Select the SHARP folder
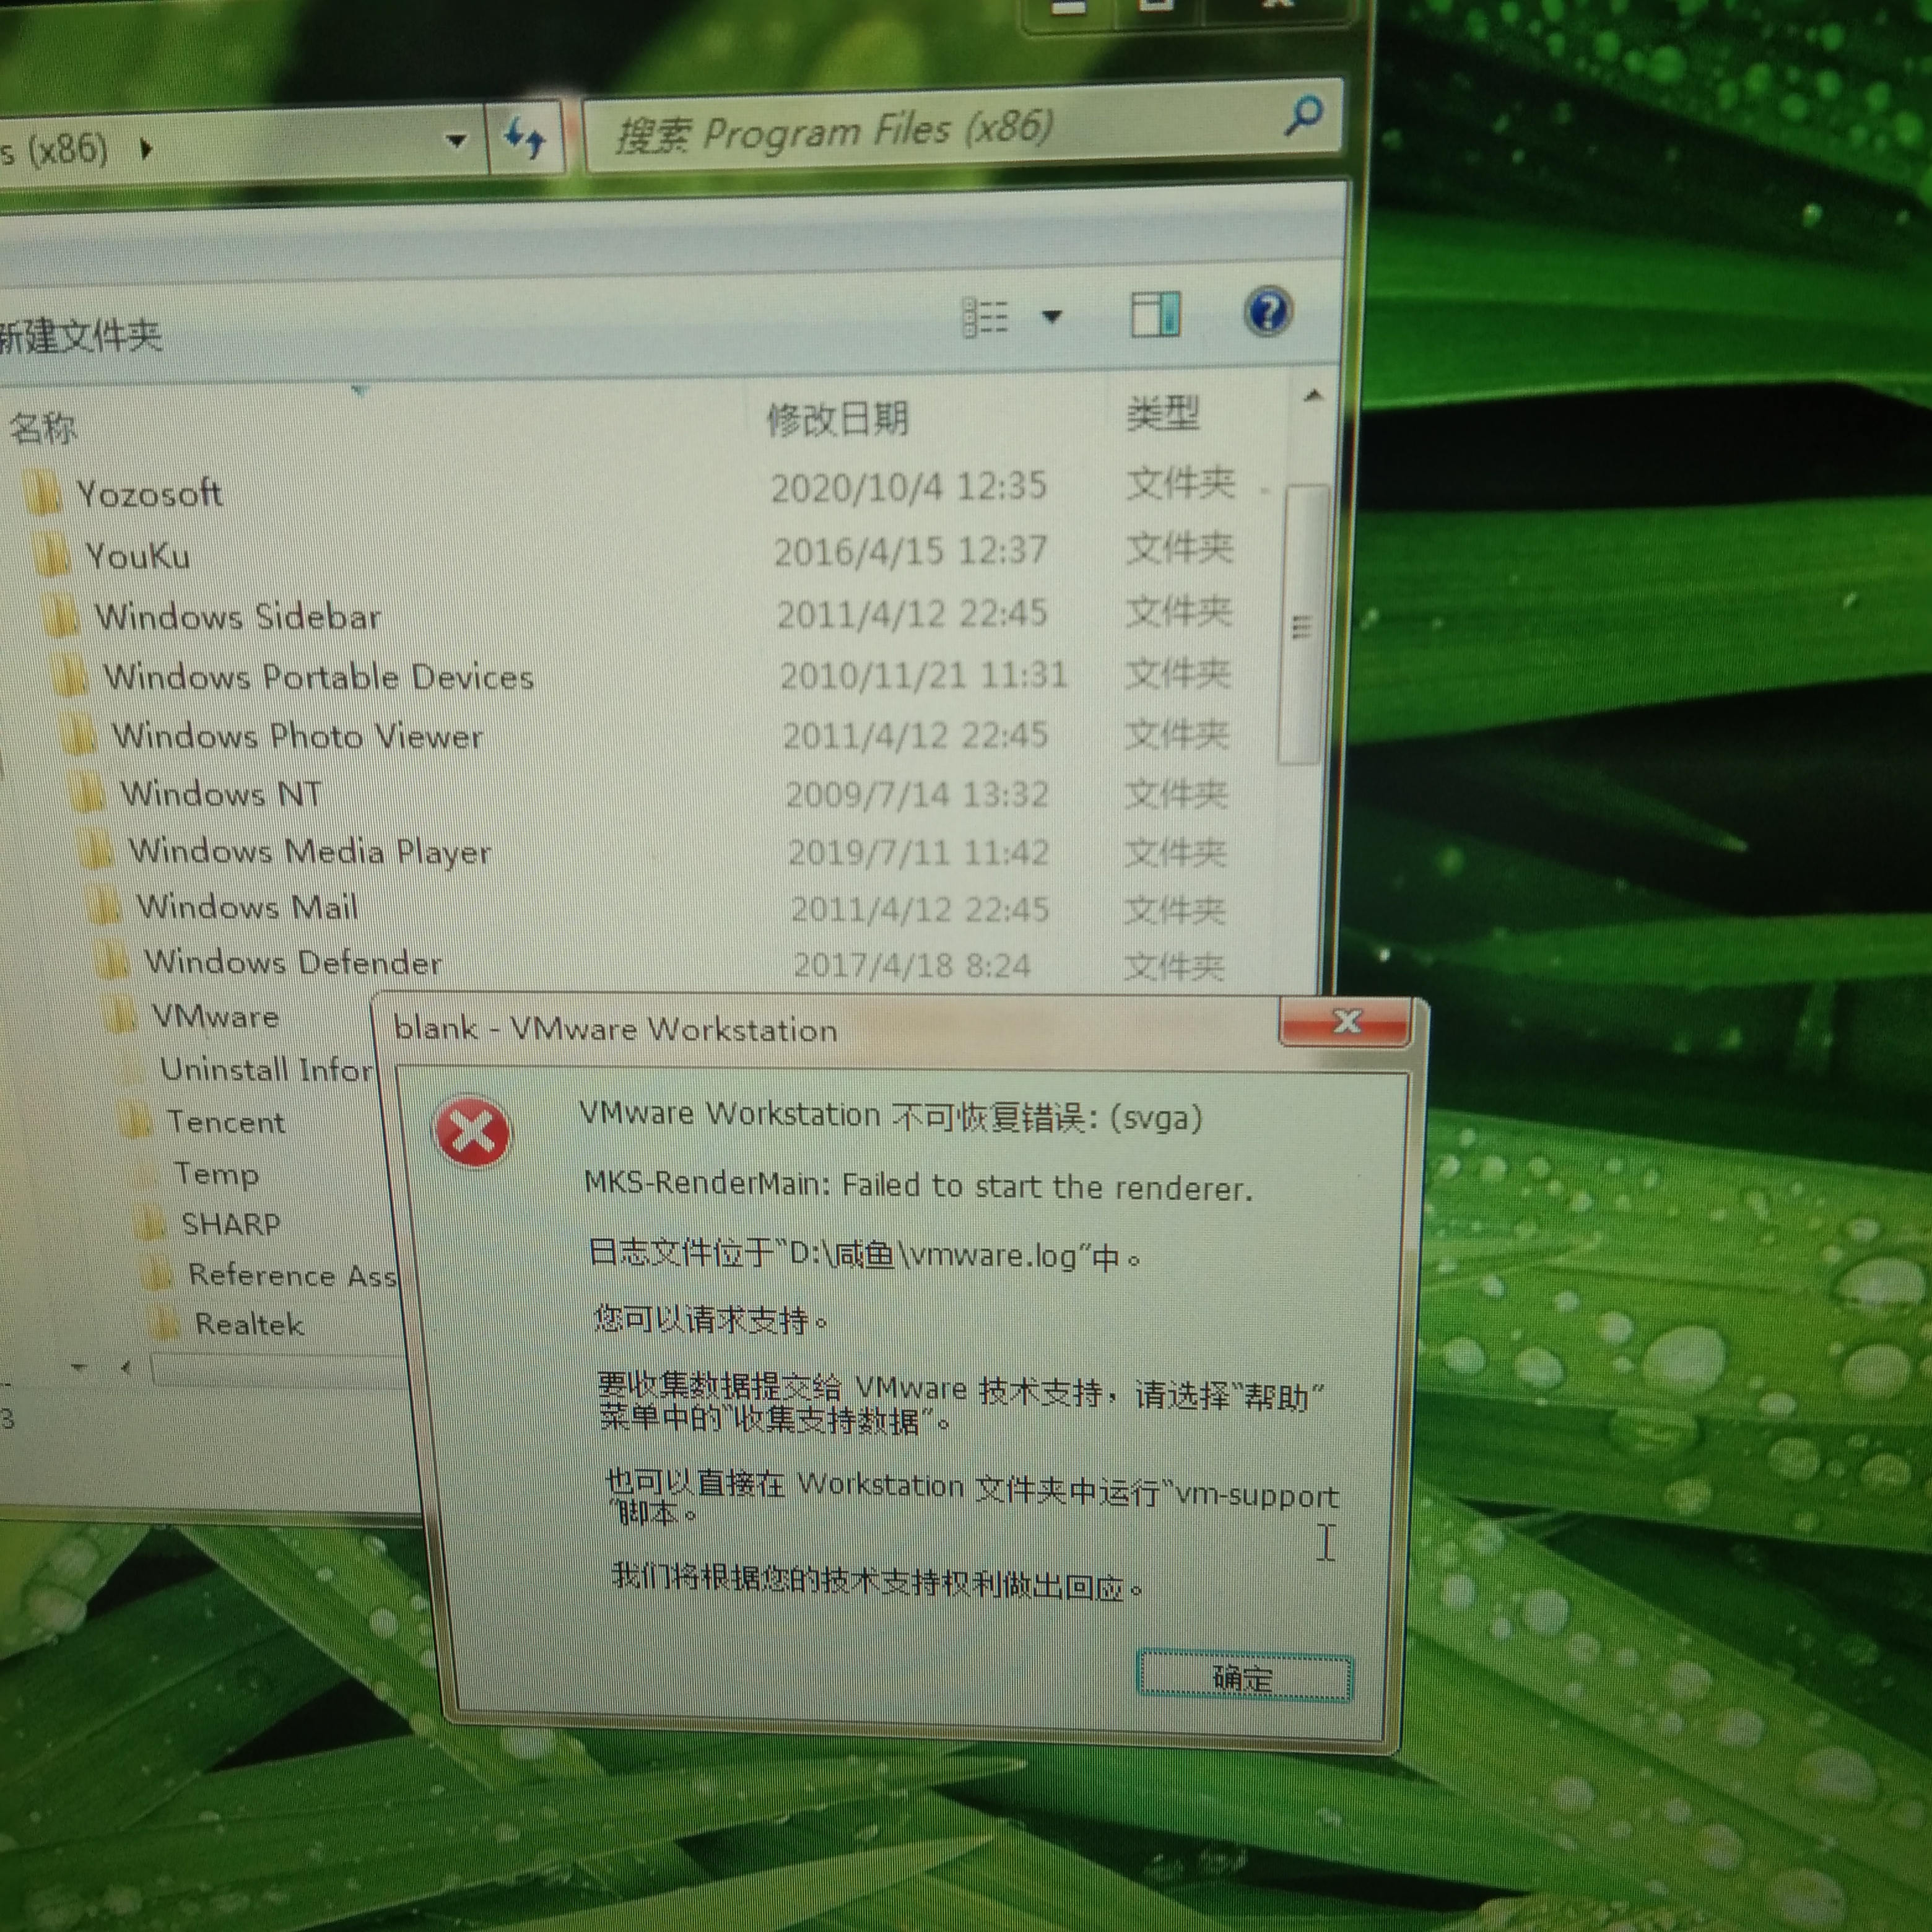This screenshot has width=1932, height=1932. [x=231, y=1224]
